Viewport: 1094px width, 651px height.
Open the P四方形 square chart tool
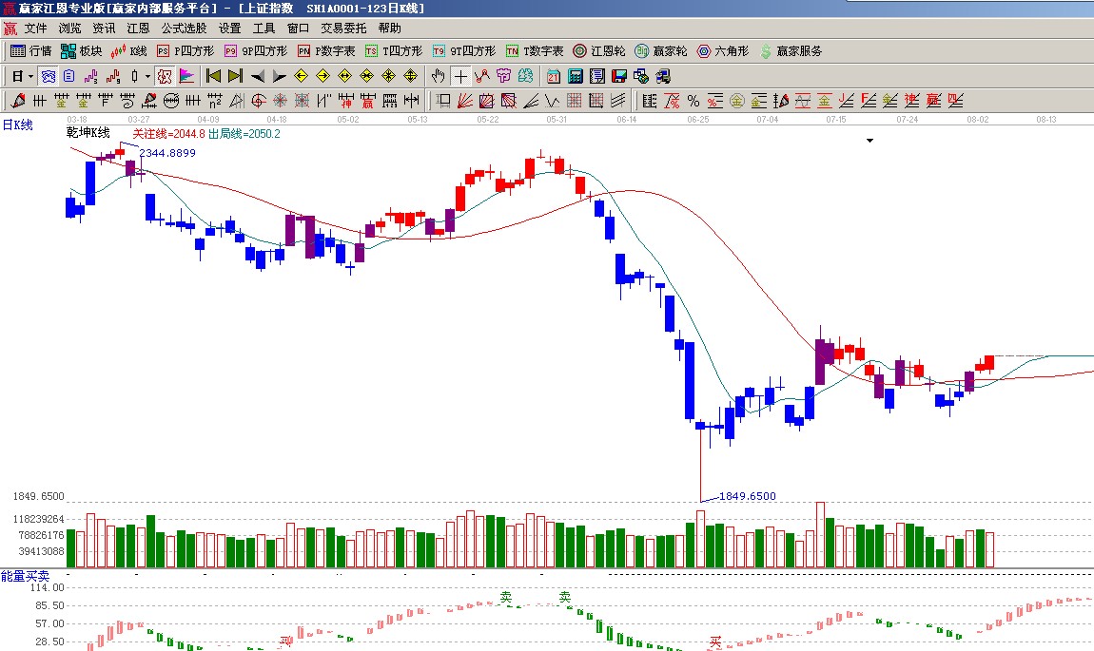point(183,51)
